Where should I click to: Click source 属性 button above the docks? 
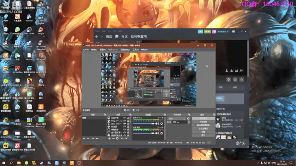tap(127, 110)
